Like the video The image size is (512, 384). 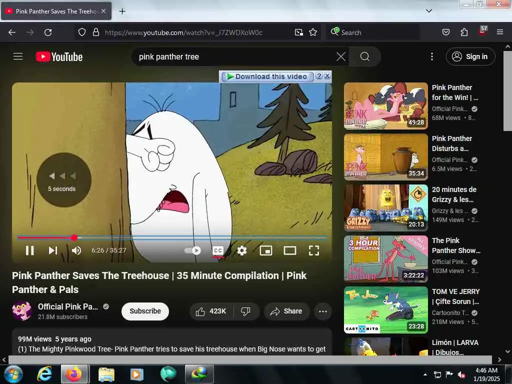click(x=211, y=311)
